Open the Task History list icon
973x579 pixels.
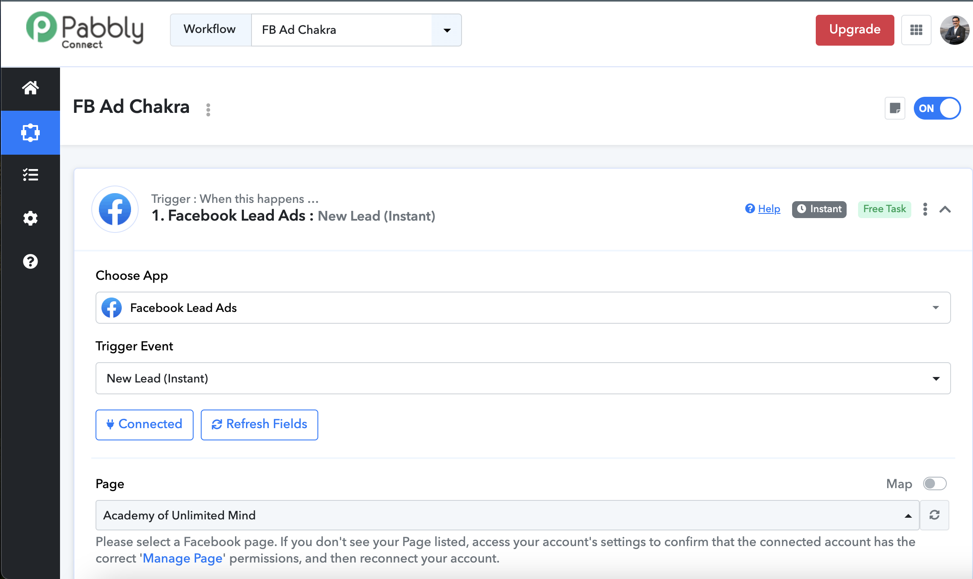coord(30,175)
